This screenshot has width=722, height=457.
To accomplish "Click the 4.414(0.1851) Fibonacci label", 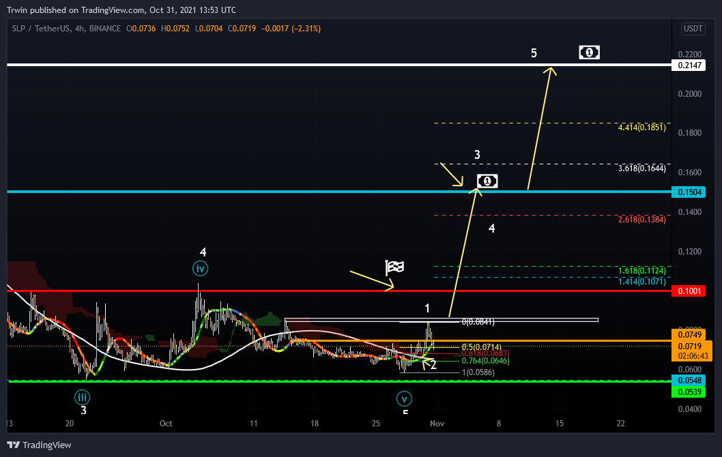I will point(642,128).
